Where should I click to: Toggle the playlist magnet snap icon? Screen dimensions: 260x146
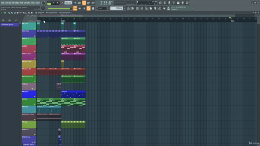coord(5,13)
